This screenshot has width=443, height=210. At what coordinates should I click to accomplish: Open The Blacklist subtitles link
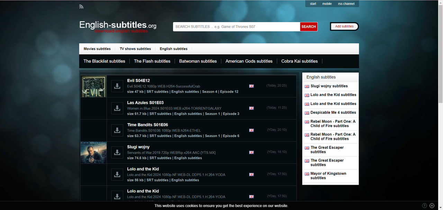(104, 61)
